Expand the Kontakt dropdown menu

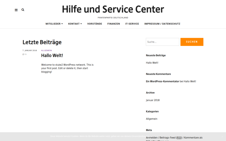coord(75,24)
